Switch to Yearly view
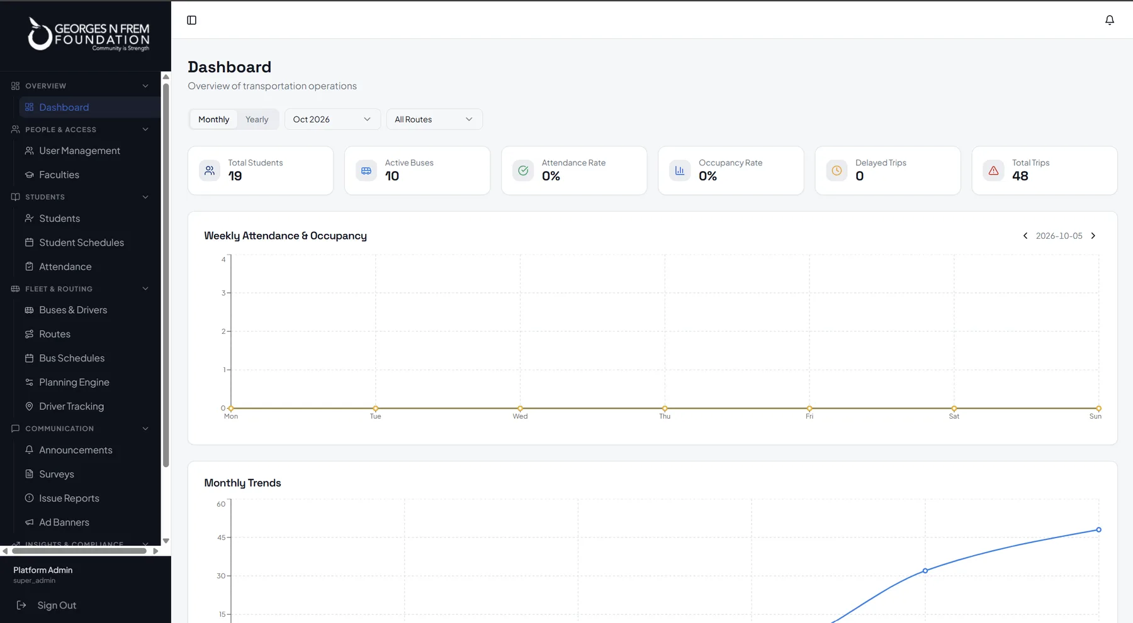 point(257,119)
